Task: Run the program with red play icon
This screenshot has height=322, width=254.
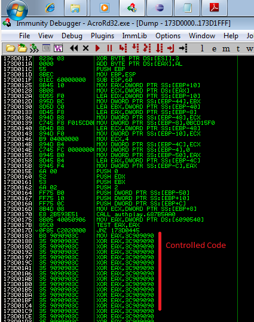Action: pos(98,48)
